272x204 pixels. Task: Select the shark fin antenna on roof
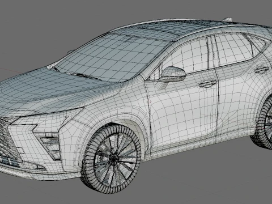227,19
